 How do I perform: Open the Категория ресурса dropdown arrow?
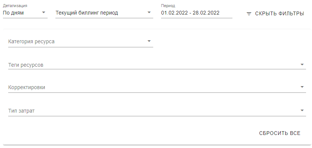pos(149,41)
